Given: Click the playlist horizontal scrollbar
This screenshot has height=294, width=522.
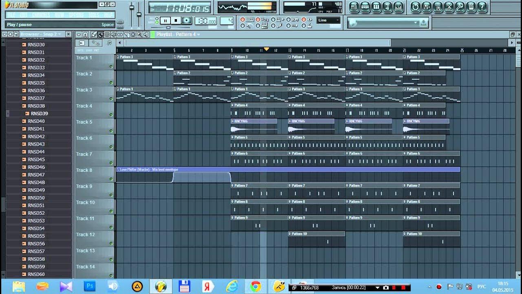Looking at the screenshot, I should [x=258, y=42].
